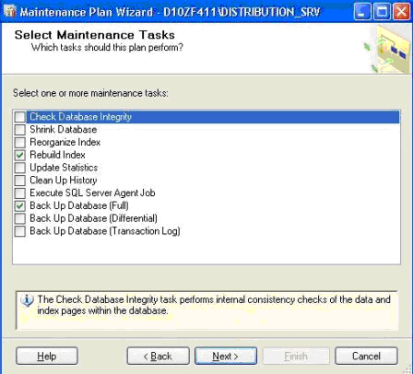Enable Back Up Database (Transaction Log) checkbox
413x374 pixels.
(x=20, y=231)
